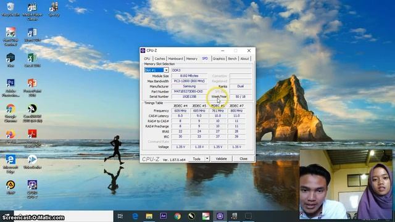This screenshot has width=395, height=222.
Task: Click the JEDEC #7 frequency 800 MHz cell
Action: click(236, 111)
